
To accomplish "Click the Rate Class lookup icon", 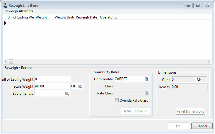I will tap(146, 94).
